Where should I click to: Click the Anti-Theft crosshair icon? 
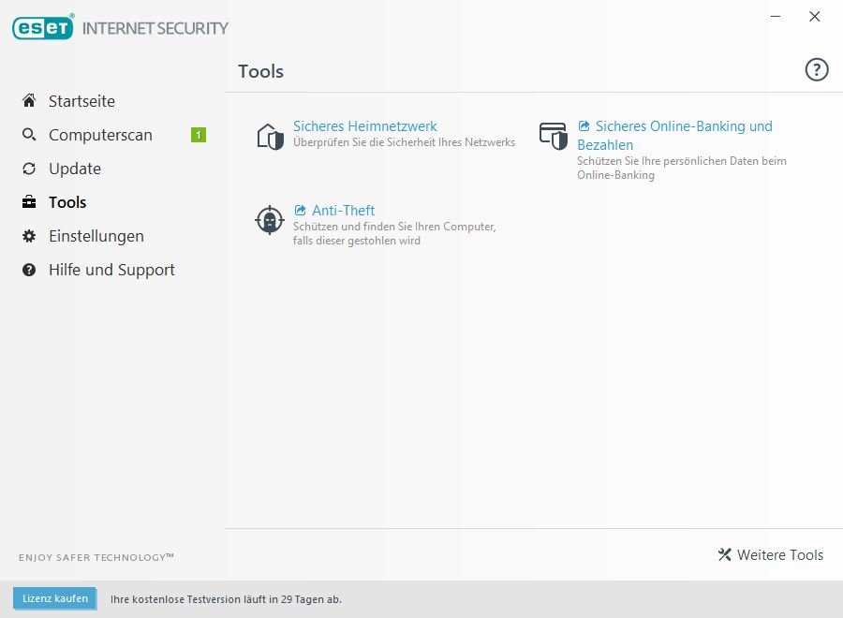[270, 220]
